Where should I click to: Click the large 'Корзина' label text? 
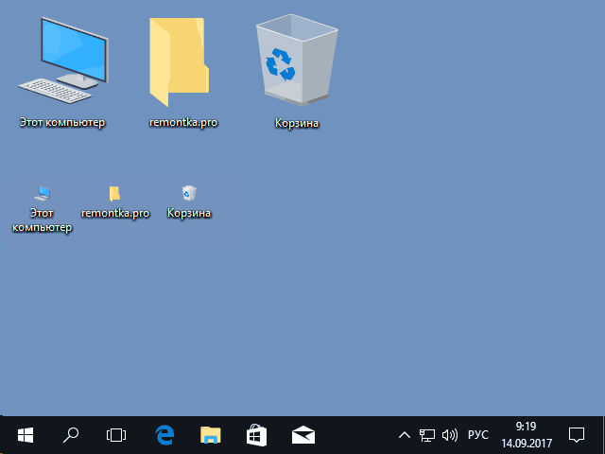click(x=297, y=123)
